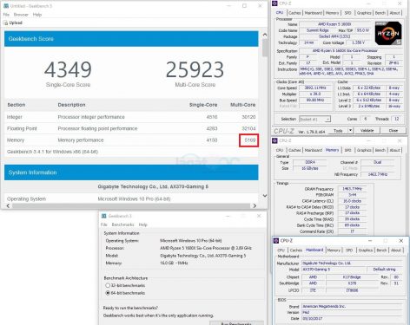Click the AMD Ryzen 5 logo in CPU-Z
The width and height of the screenshot is (410, 325).
[x=388, y=33]
